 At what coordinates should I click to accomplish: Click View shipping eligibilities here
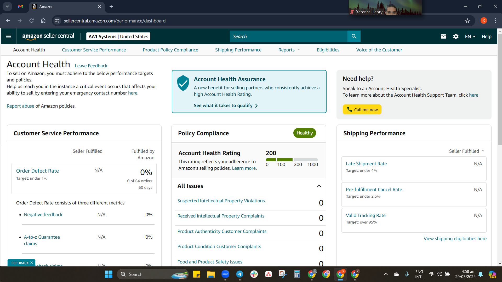click(455, 239)
